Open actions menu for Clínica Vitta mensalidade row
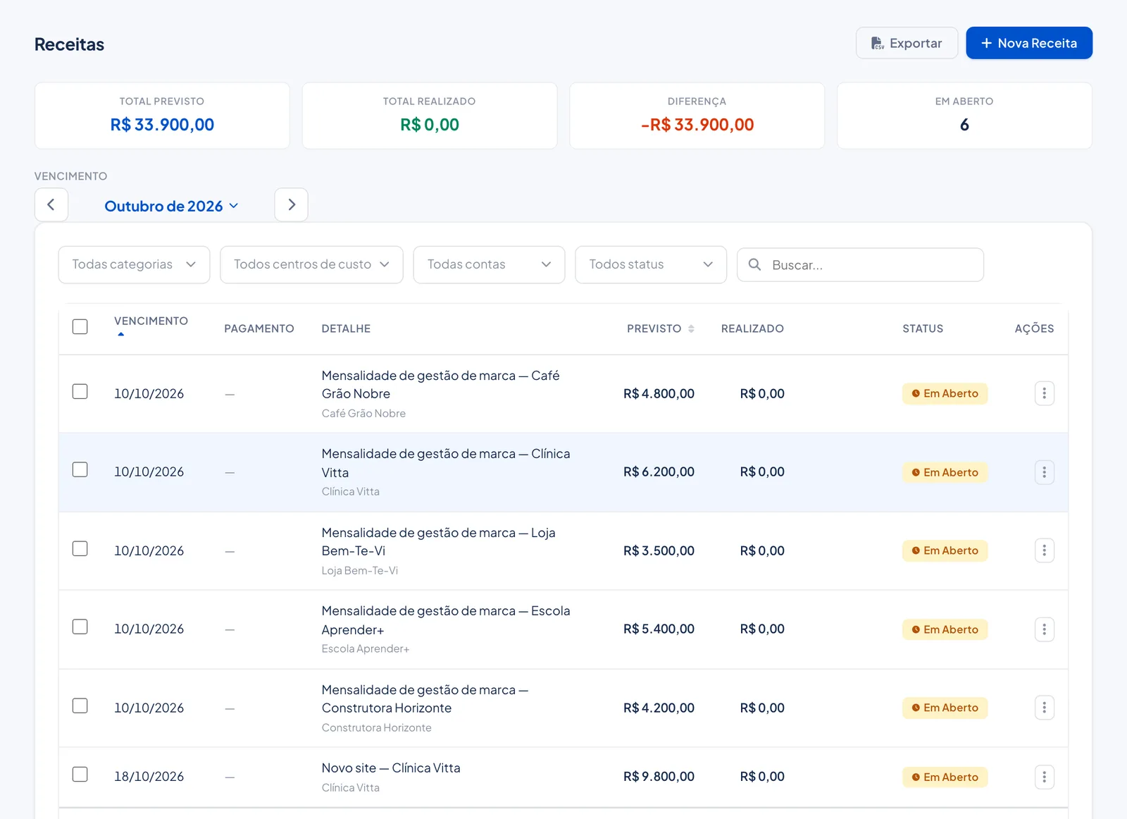The image size is (1127, 819). pyautogui.click(x=1044, y=472)
